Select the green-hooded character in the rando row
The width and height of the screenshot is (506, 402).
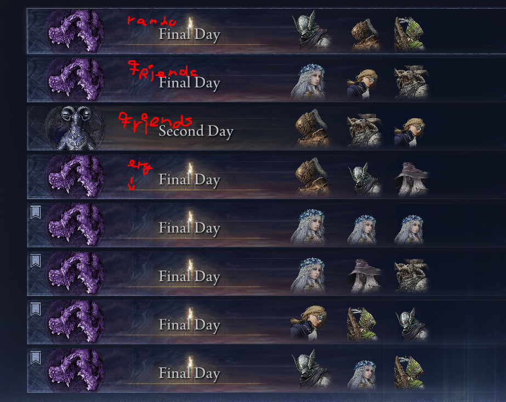tap(409, 34)
